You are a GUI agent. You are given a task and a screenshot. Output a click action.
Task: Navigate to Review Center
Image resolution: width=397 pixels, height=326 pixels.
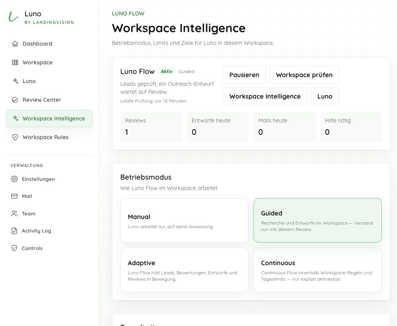coord(49,100)
